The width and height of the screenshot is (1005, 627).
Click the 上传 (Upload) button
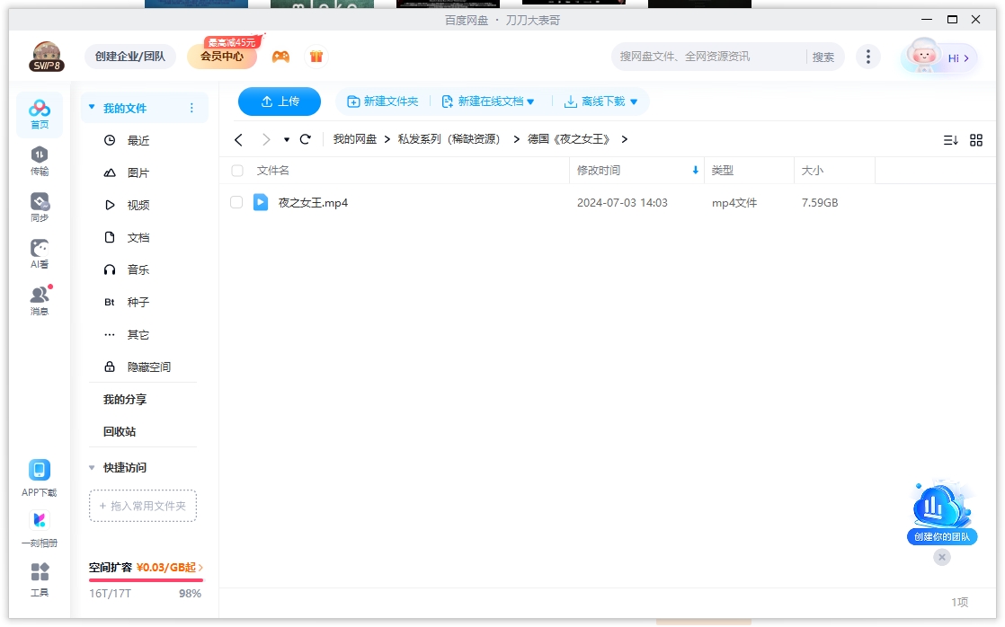pyautogui.click(x=279, y=102)
